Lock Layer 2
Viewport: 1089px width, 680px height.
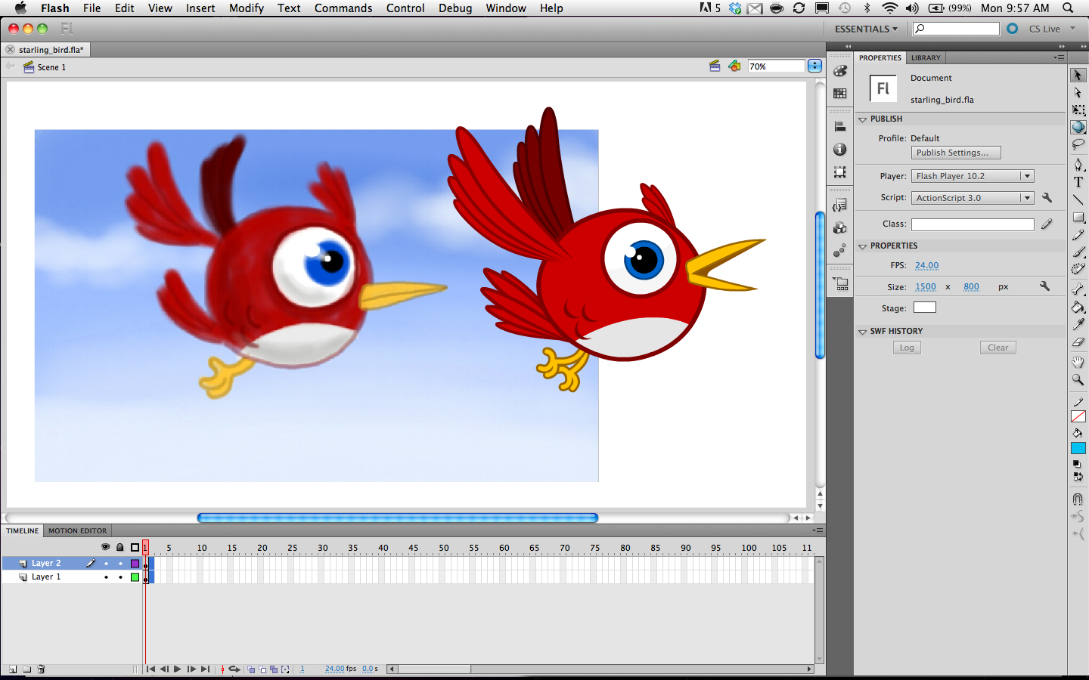tap(121, 563)
